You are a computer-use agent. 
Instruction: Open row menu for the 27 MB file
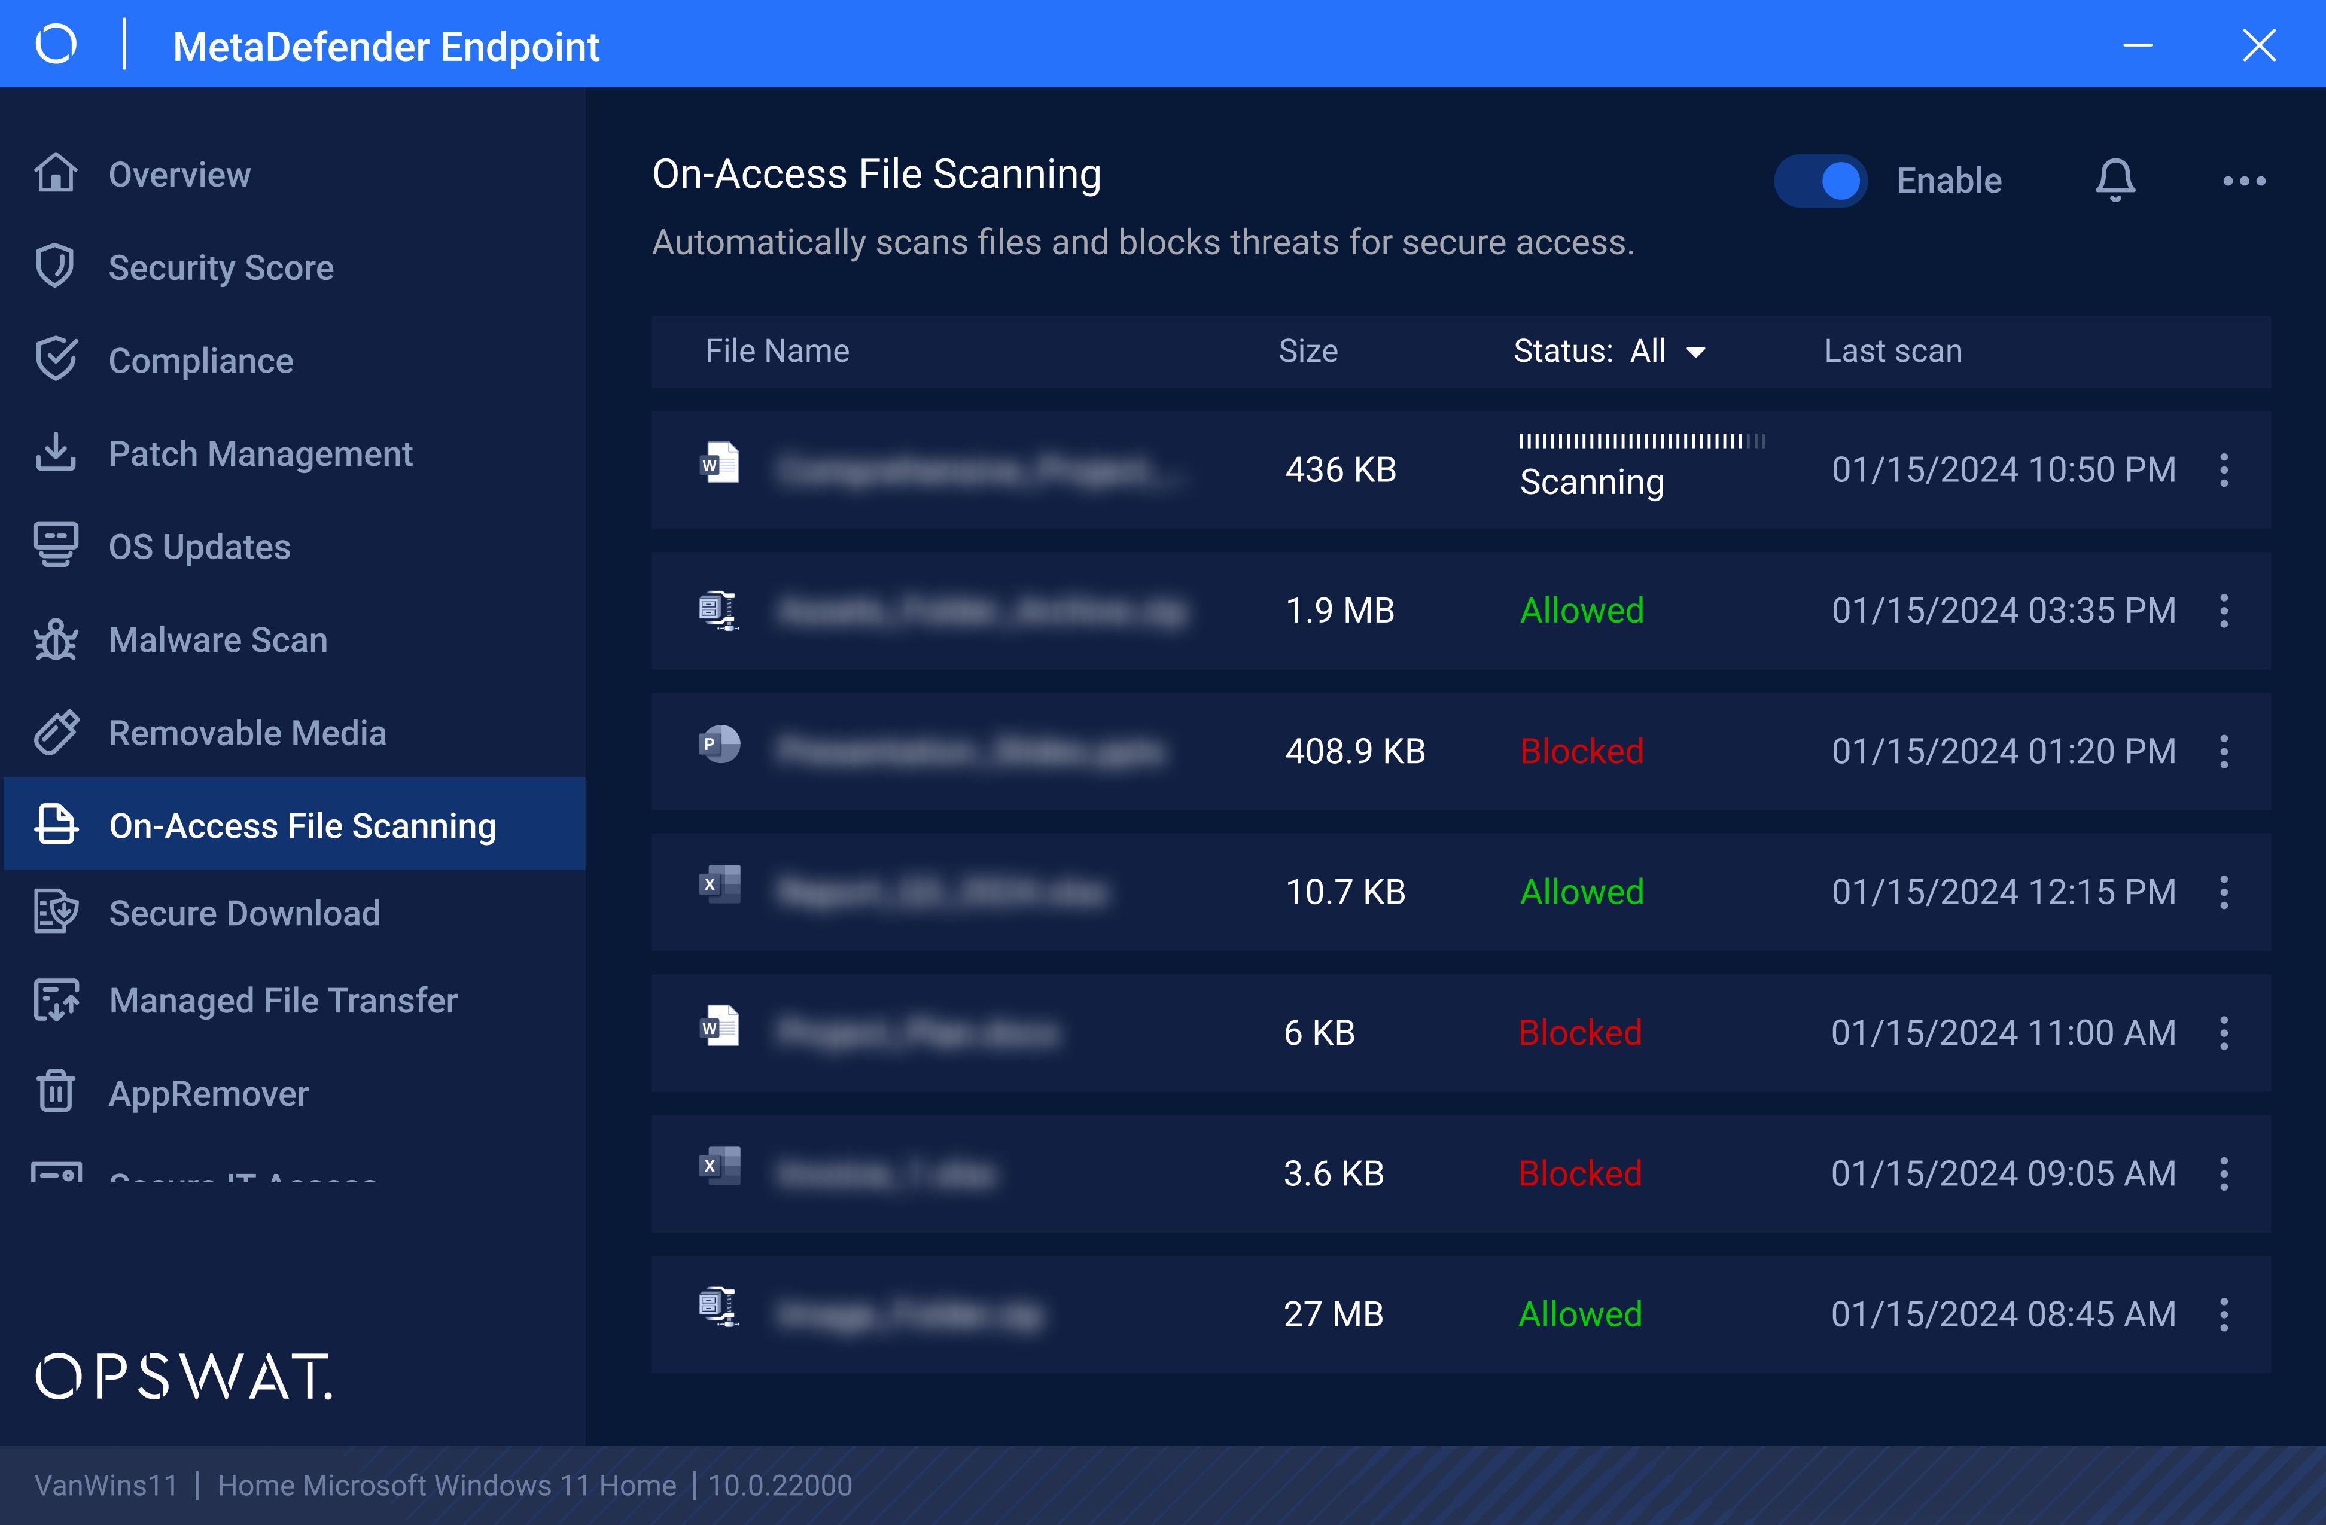coord(2223,1314)
